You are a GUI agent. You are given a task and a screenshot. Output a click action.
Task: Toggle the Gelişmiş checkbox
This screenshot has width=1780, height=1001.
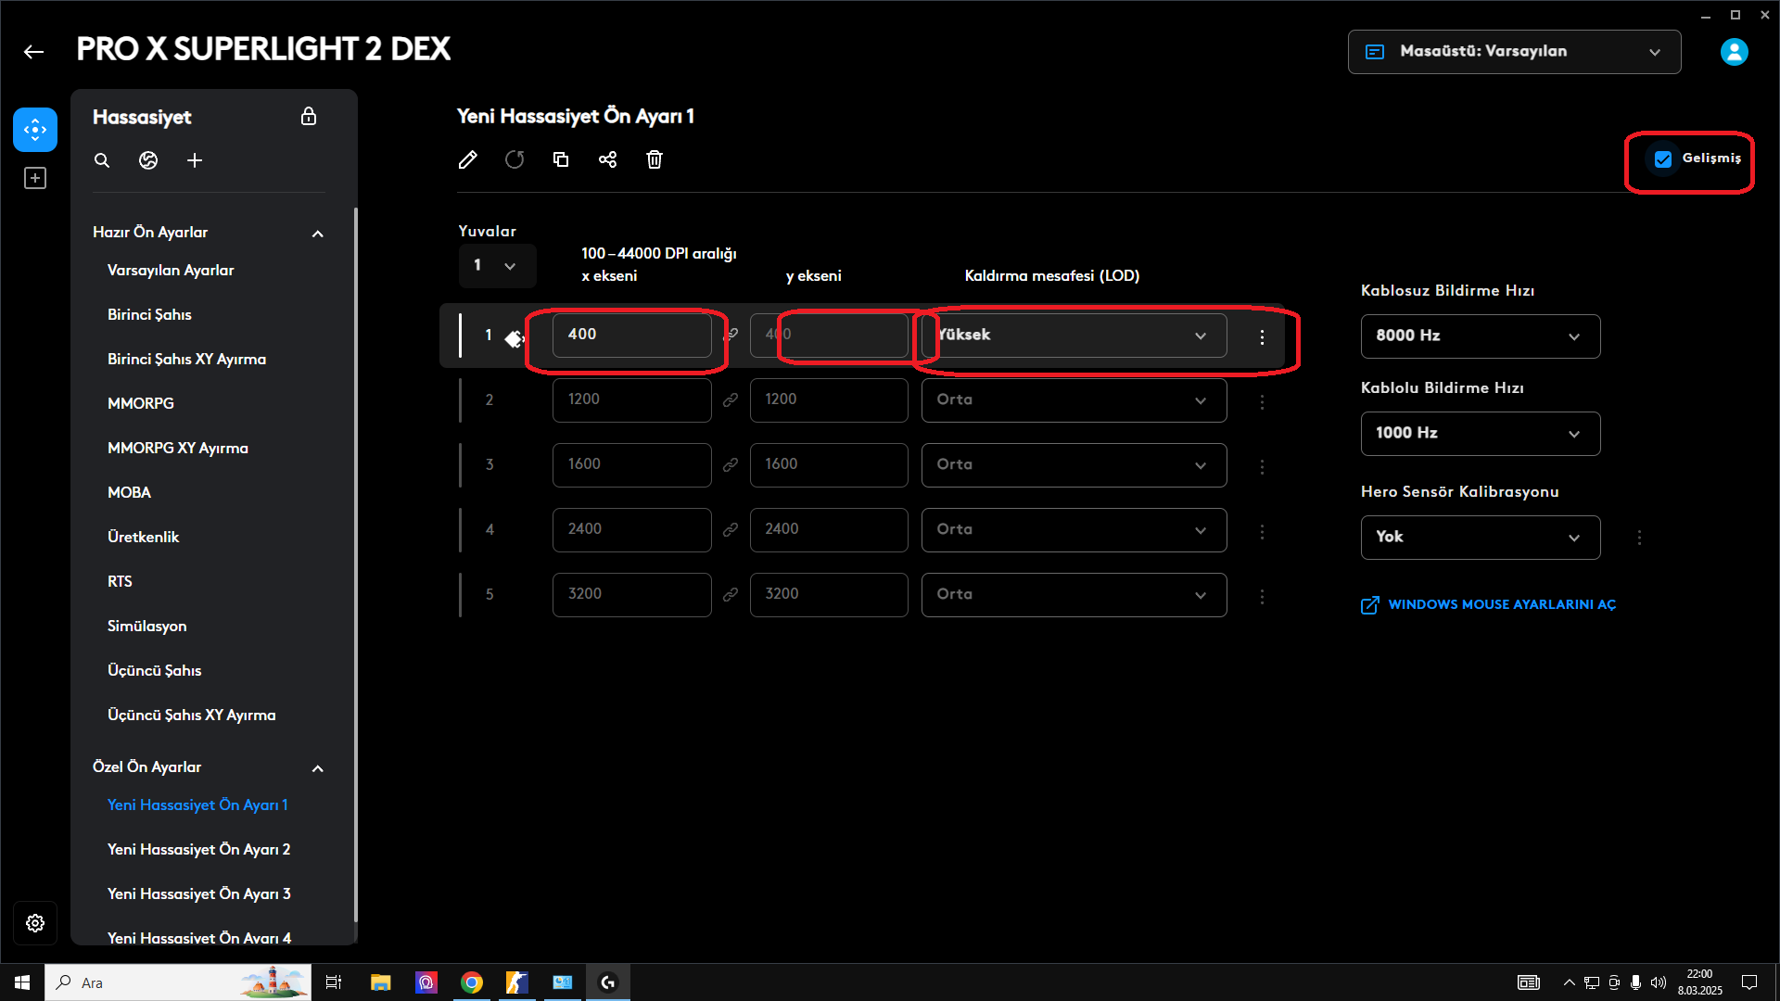(x=1663, y=159)
